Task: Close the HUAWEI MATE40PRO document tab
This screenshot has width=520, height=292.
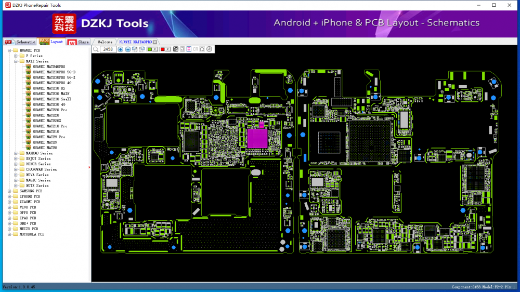Action: [155, 42]
